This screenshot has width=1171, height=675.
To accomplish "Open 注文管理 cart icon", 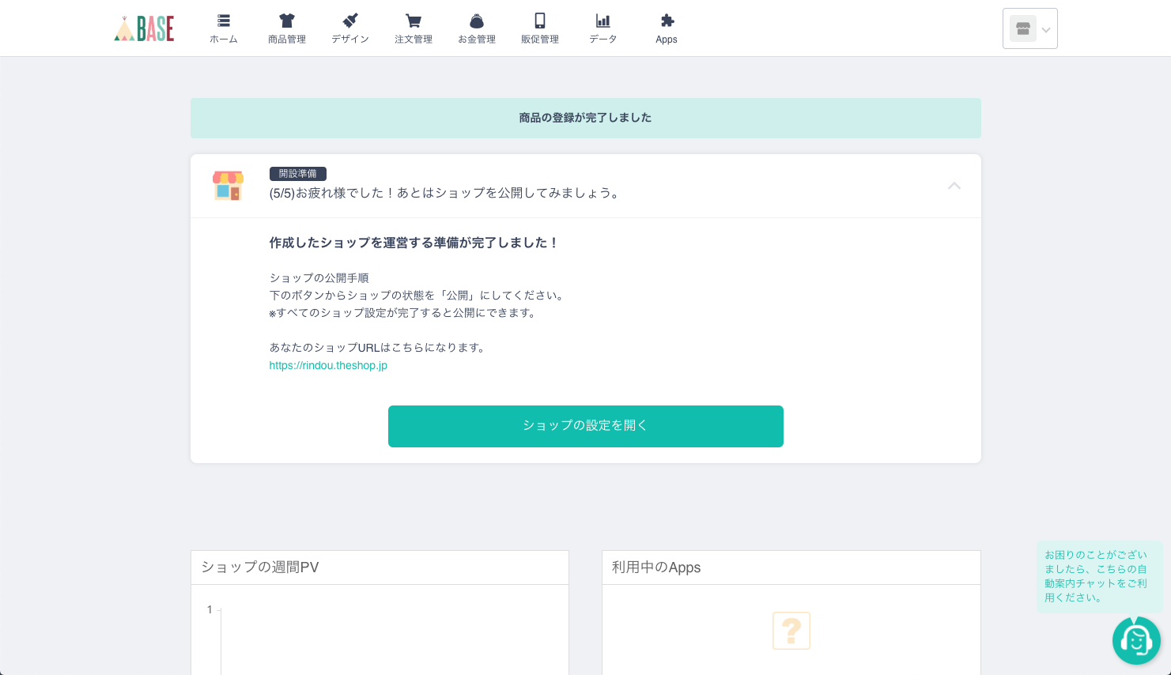I will [x=414, y=21].
